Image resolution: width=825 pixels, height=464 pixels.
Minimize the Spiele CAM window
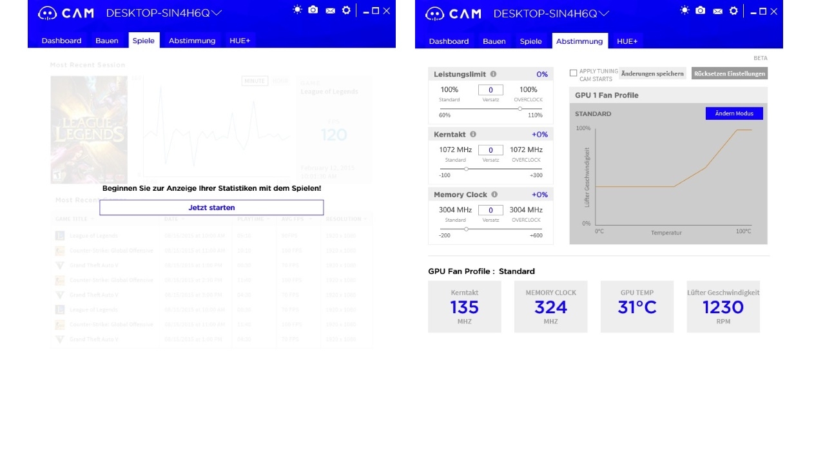coord(366,12)
